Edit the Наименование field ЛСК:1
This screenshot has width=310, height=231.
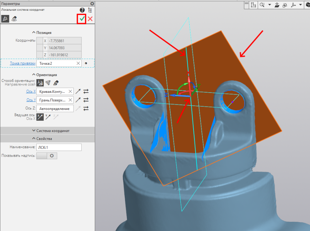pos(59,147)
